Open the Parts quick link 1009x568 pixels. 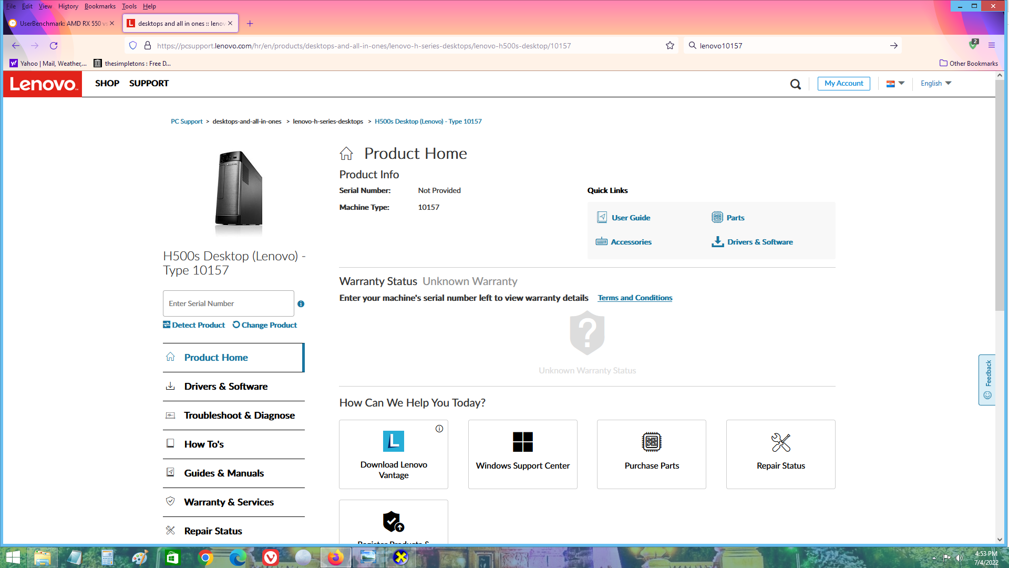click(728, 218)
